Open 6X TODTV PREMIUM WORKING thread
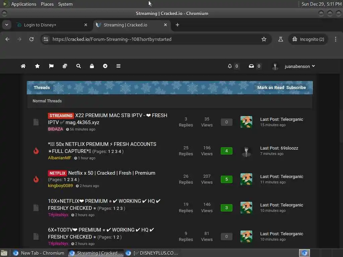This screenshot has height=257, width=343. click(x=101, y=233)
